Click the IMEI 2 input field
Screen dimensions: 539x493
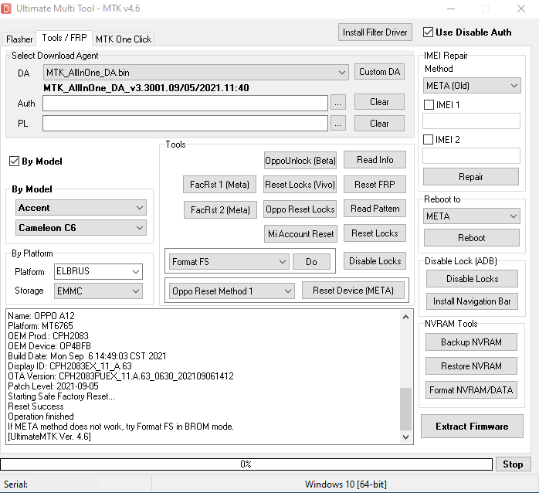coord(471,156)
